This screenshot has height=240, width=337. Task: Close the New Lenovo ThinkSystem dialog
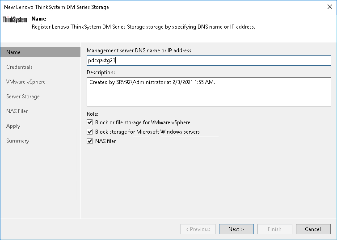(330, 7)
